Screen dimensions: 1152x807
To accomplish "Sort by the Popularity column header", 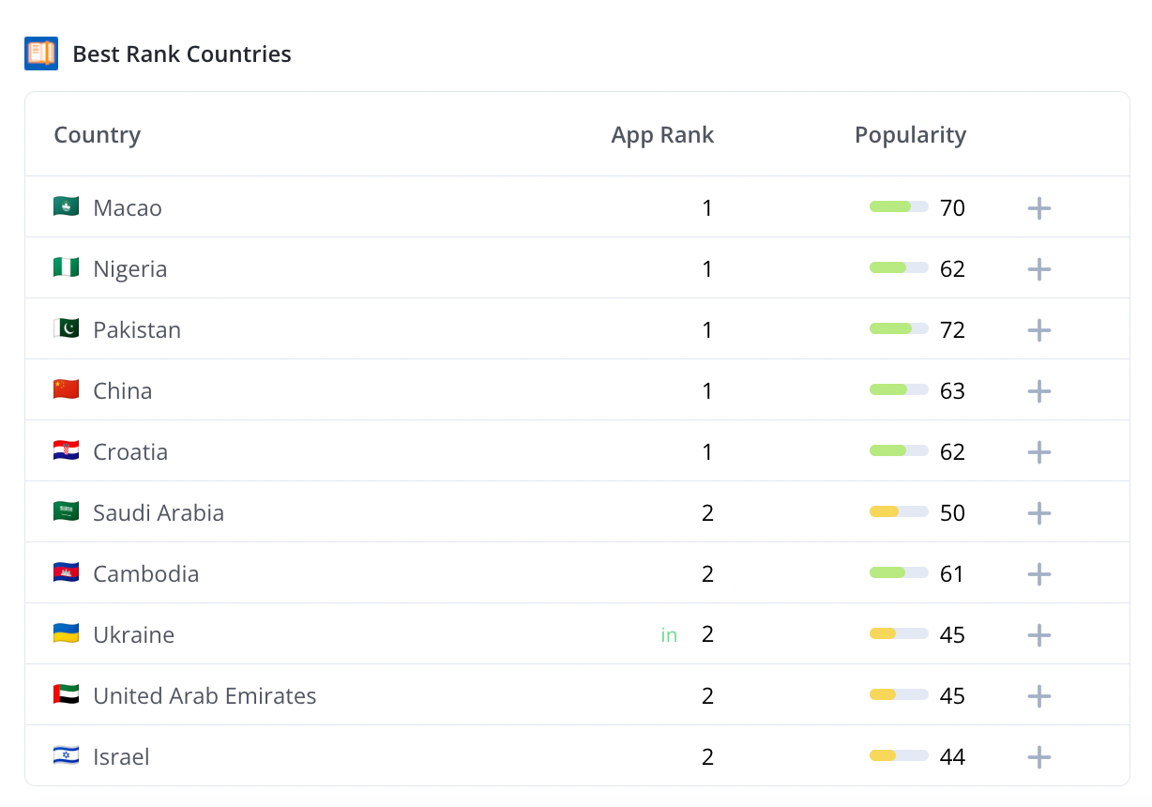I will coord(910,135).
